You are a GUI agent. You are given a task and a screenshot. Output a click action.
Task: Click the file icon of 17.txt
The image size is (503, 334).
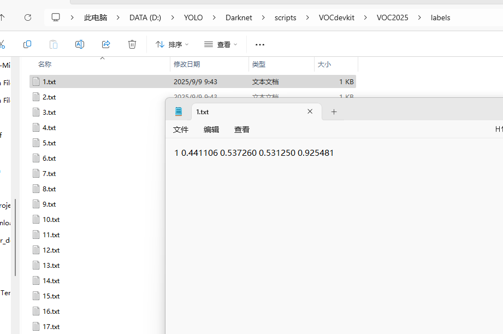(x=36, y=326)
